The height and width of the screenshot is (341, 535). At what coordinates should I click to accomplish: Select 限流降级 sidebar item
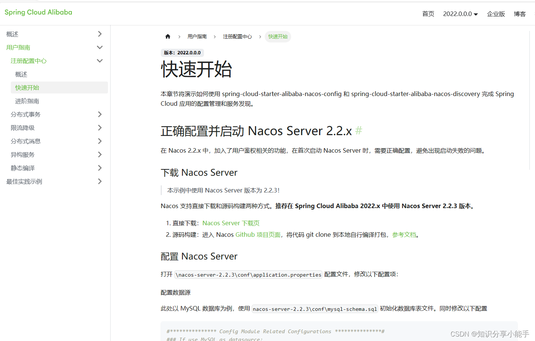click(23, 128)
